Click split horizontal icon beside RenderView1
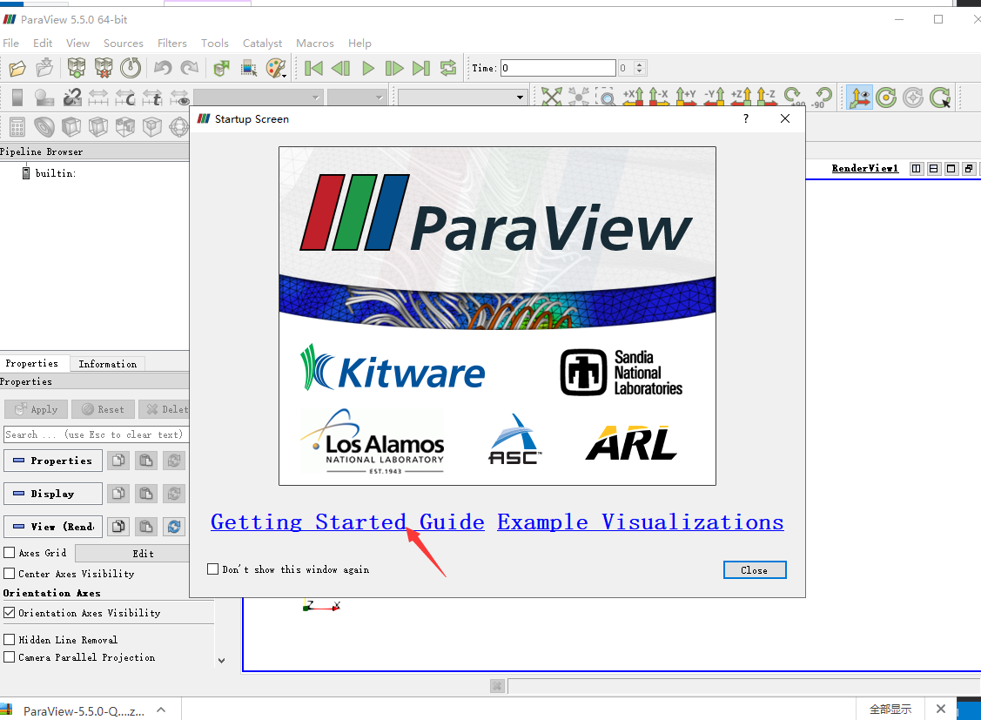Screen dimensions: 981x720 917,168
